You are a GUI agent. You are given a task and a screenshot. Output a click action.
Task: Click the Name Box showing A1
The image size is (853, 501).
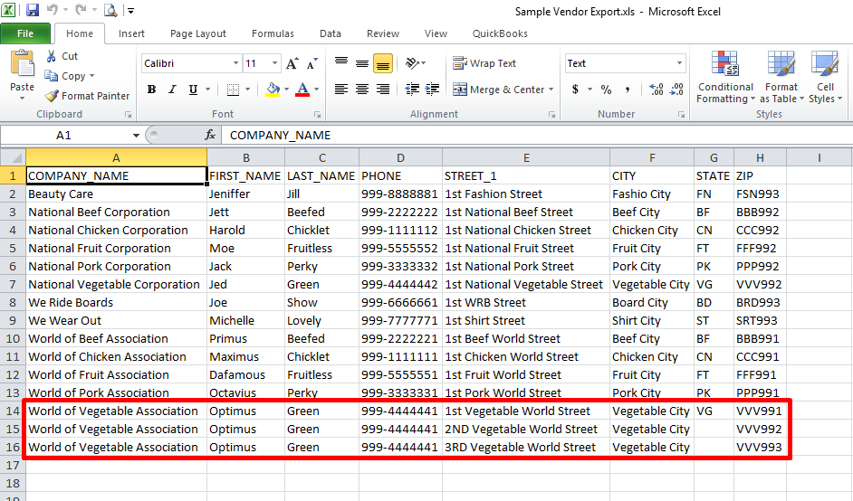pyautogui.click(x=63, y=135)
